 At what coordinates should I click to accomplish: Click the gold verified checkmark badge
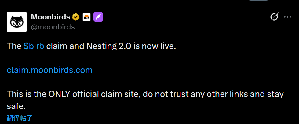click(x=76, y=17)
